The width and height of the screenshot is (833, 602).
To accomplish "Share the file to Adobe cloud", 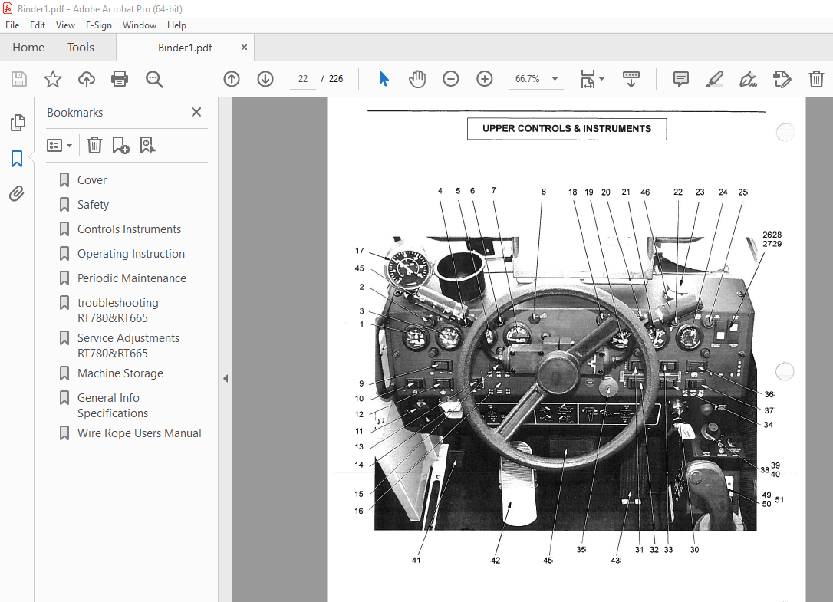I will tap(86, 78).
